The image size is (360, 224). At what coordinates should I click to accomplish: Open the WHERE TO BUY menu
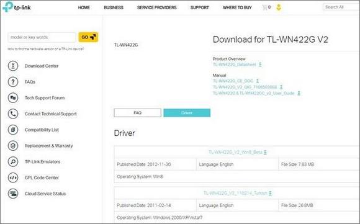click(x=237, y=7)
